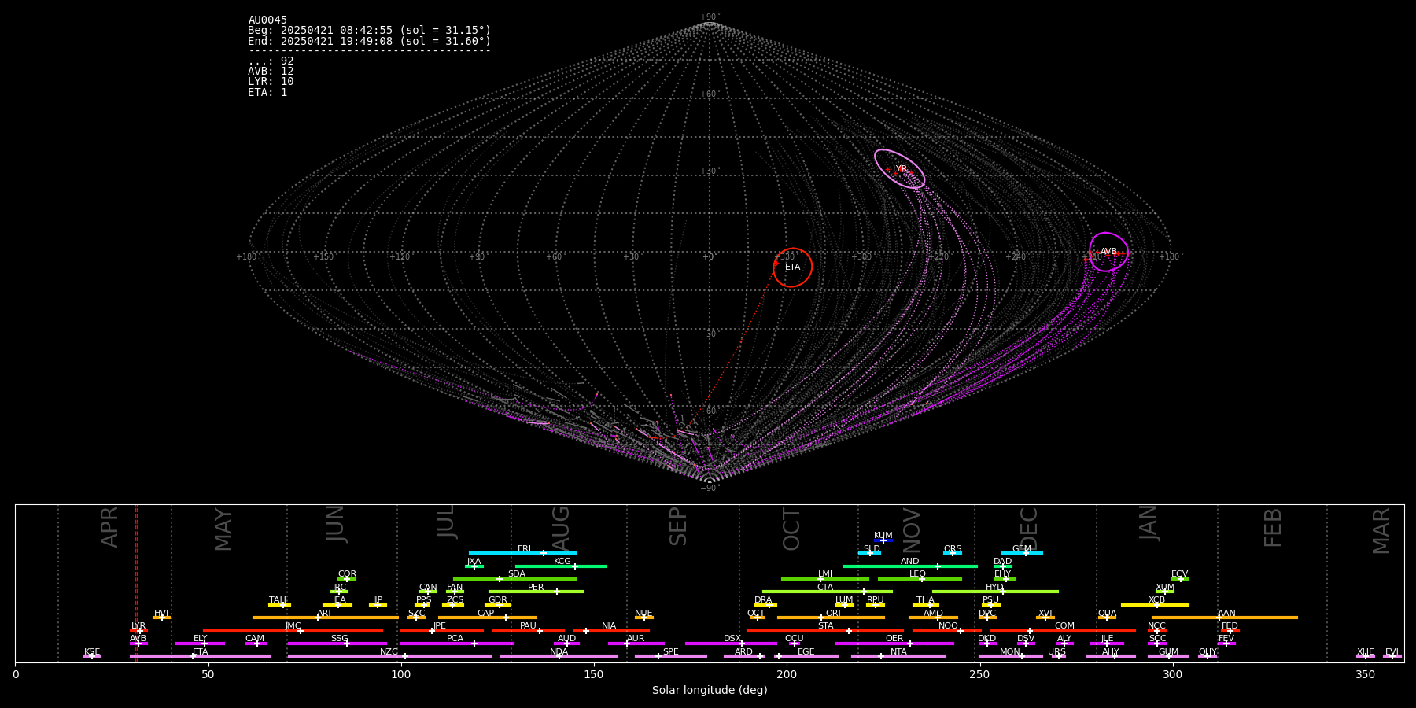Click the red dashed current solar longitude marker
Screen dimensions: 1416x708
click(136, 583)
